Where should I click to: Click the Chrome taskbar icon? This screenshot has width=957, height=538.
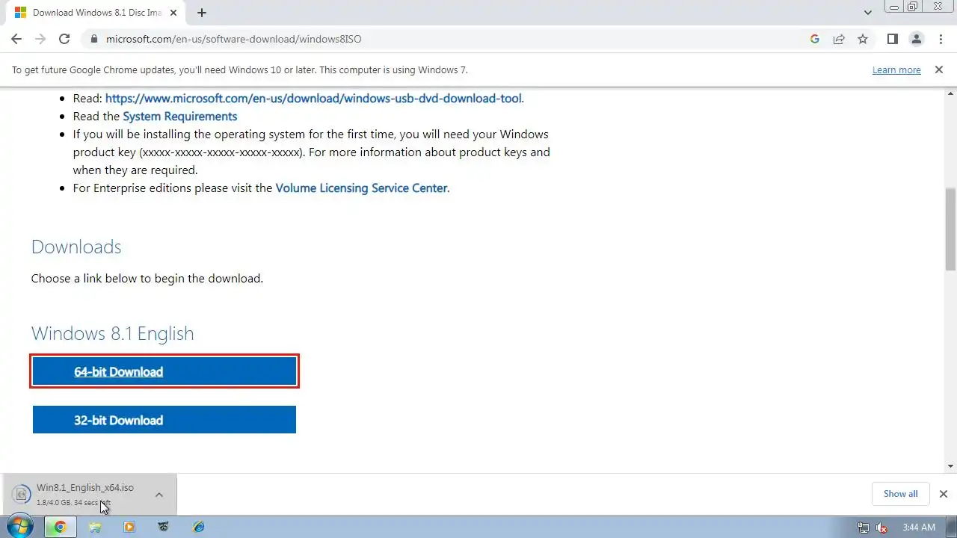[60, 527]
